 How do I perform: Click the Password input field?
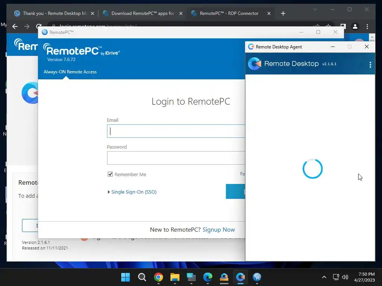coord(176,158)
